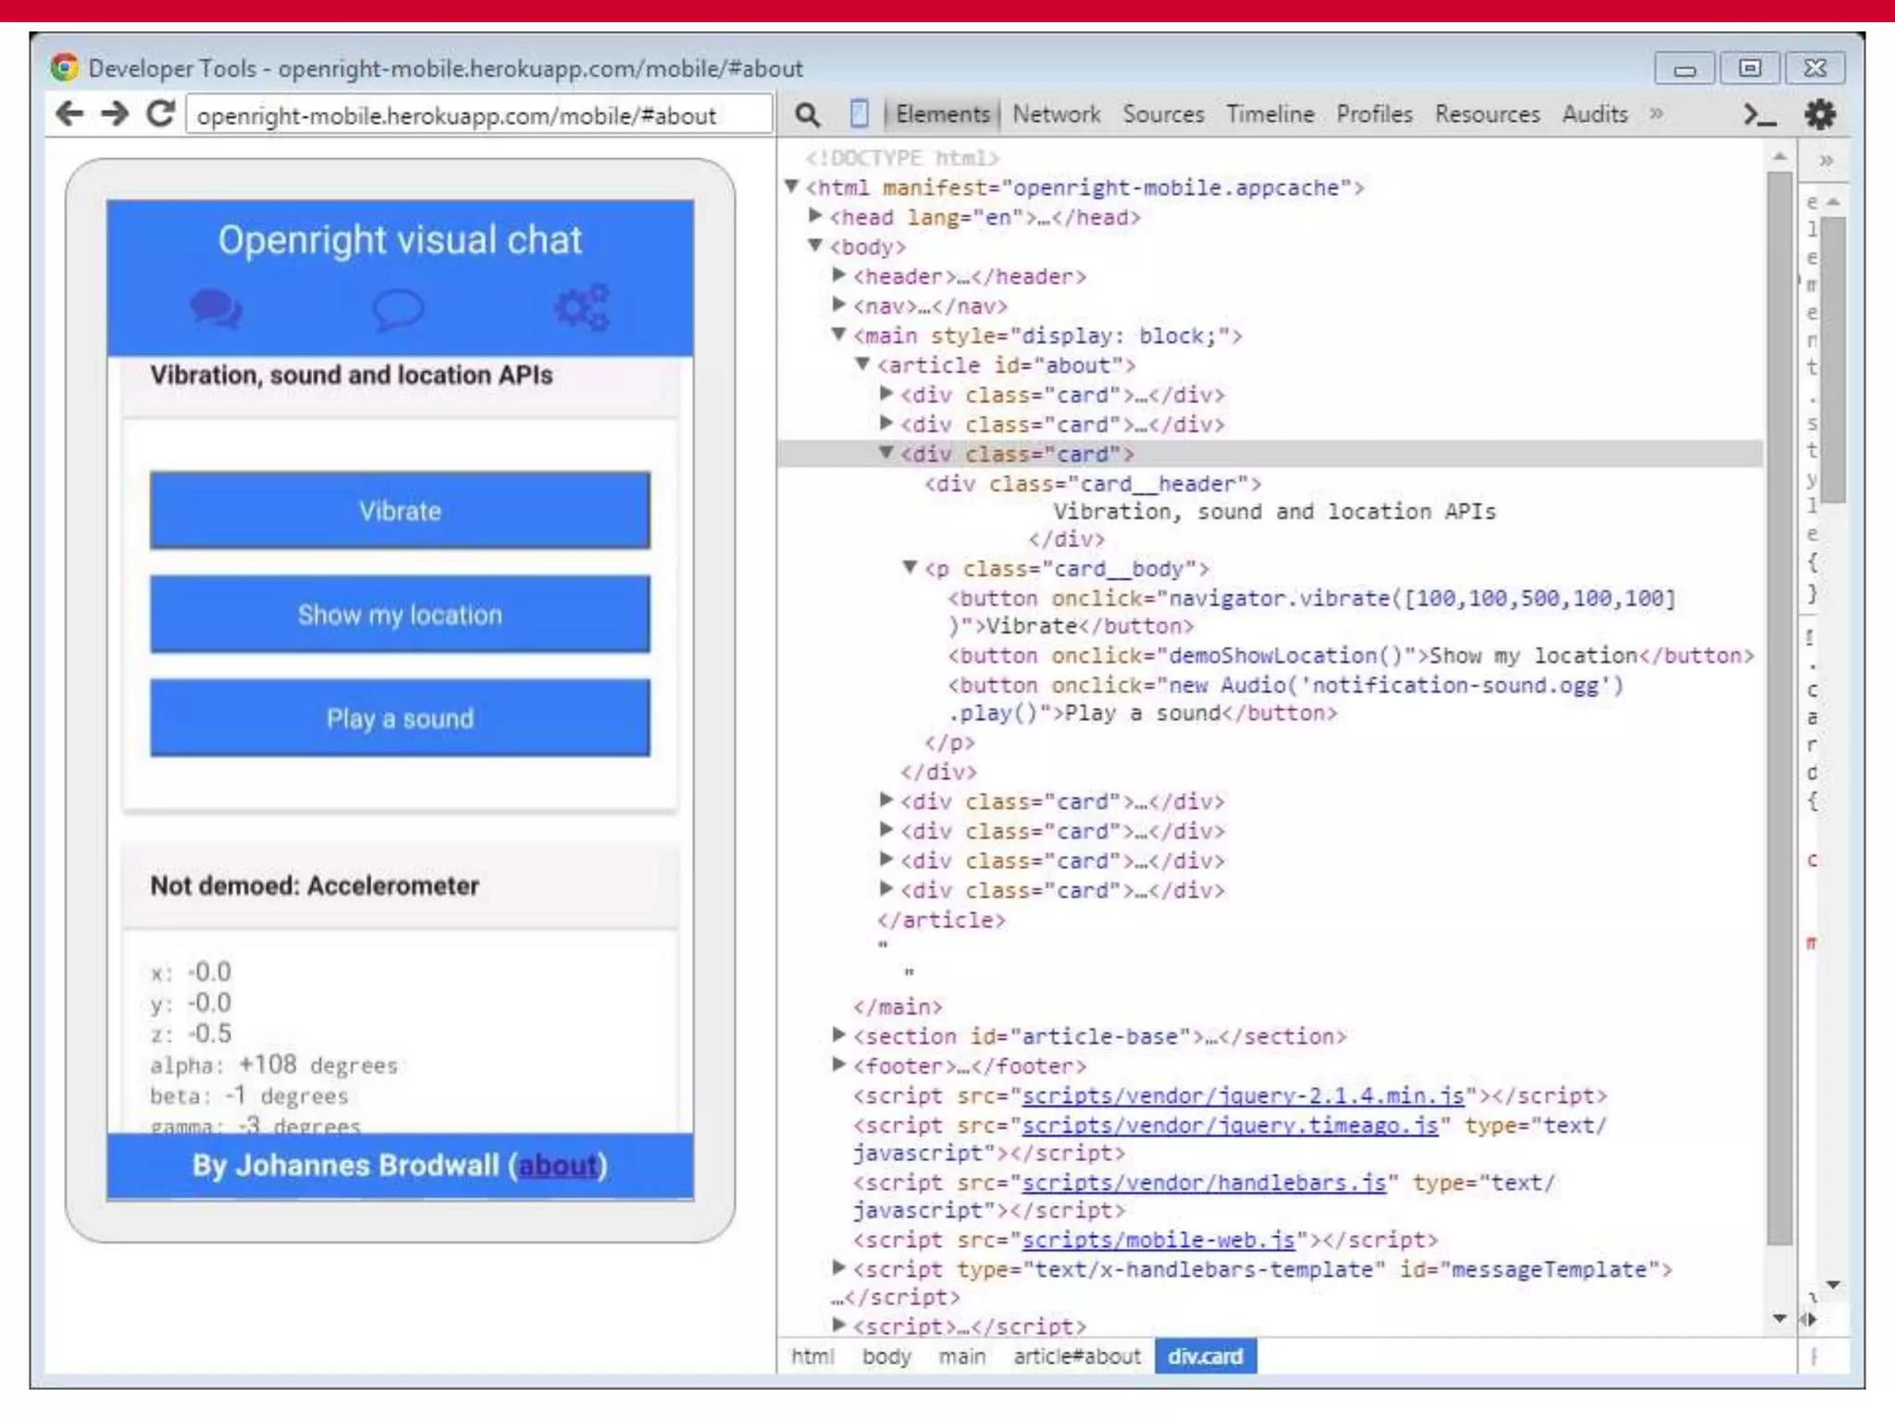Toggle the mobile device mode icon
The height and width of the screenshot is (1421, 1895).
pyautogui.click(x=859, y=114)
